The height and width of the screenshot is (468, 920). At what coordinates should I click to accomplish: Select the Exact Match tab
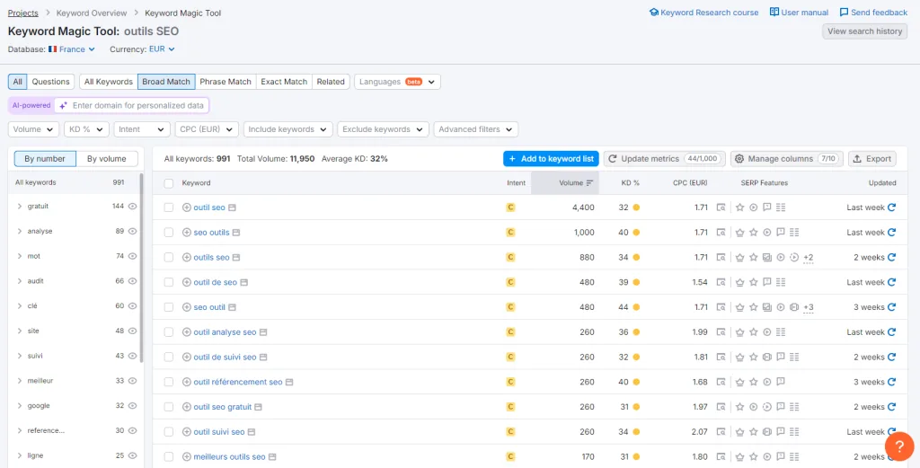(x=284, y=82)
